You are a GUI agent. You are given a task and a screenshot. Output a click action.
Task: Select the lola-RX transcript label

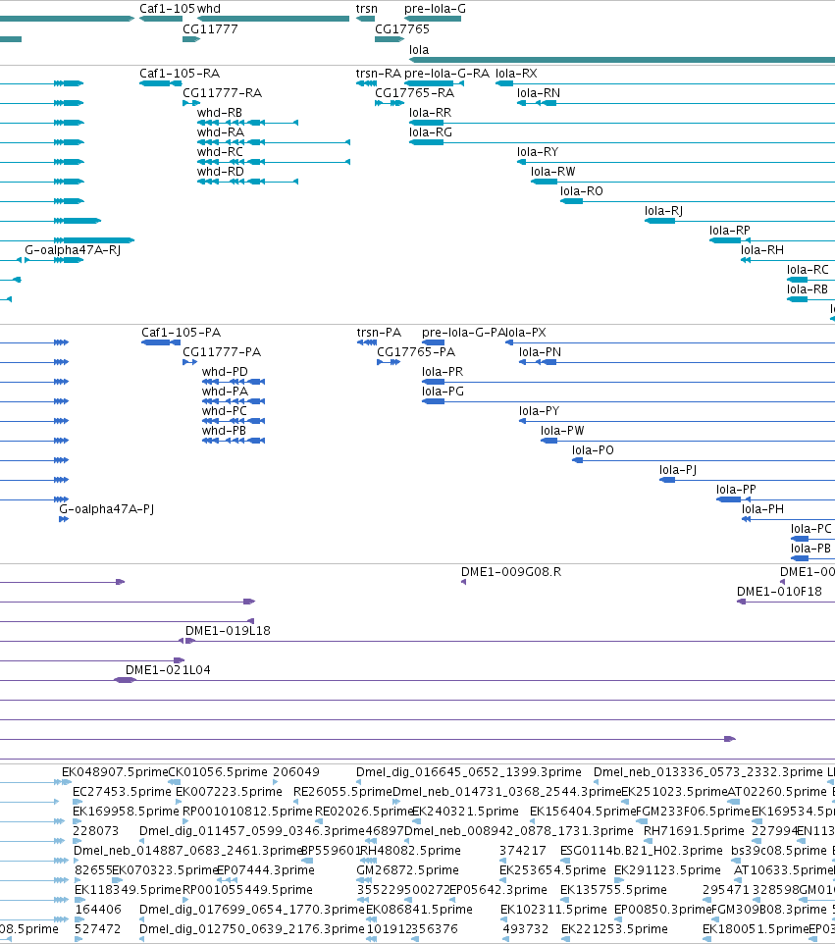pyautogui.click(x=516, y=74)
